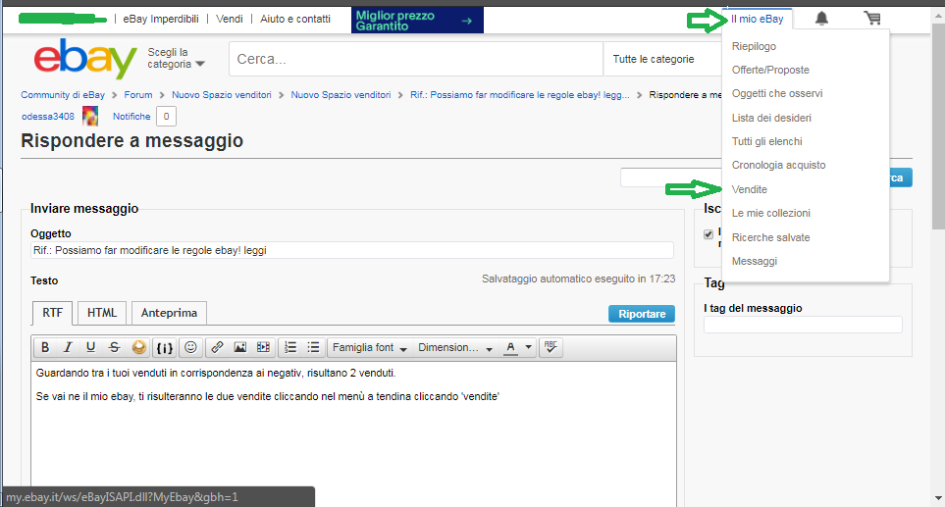945x507 pixels.
Task: Click the Il mio eBay menu header
Action: [757, 19]
